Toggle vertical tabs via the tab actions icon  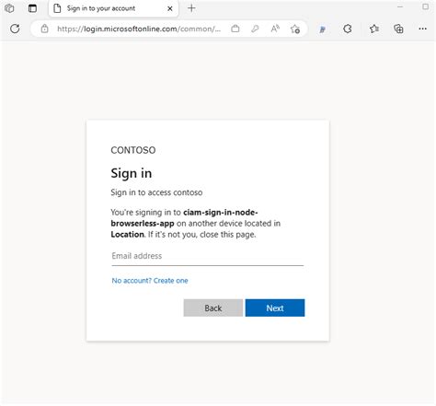[x=32, y=8]
